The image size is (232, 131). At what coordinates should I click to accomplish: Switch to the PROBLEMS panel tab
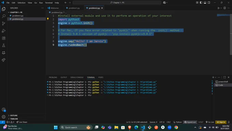[53, 77]
